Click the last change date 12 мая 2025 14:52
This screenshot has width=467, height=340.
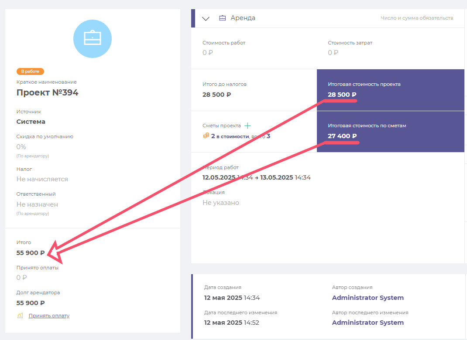click(231, 323)
